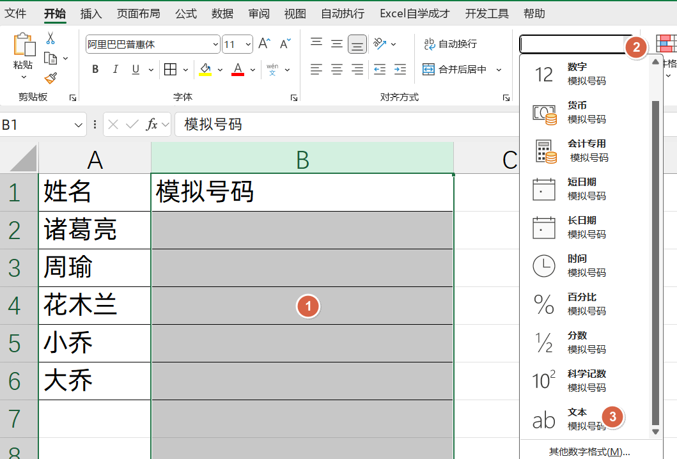This screenshot has height=459, width=677.
Task: Expand the Name Box B1 dropdown
Action: pyautogui.click(x=78, y=125)
